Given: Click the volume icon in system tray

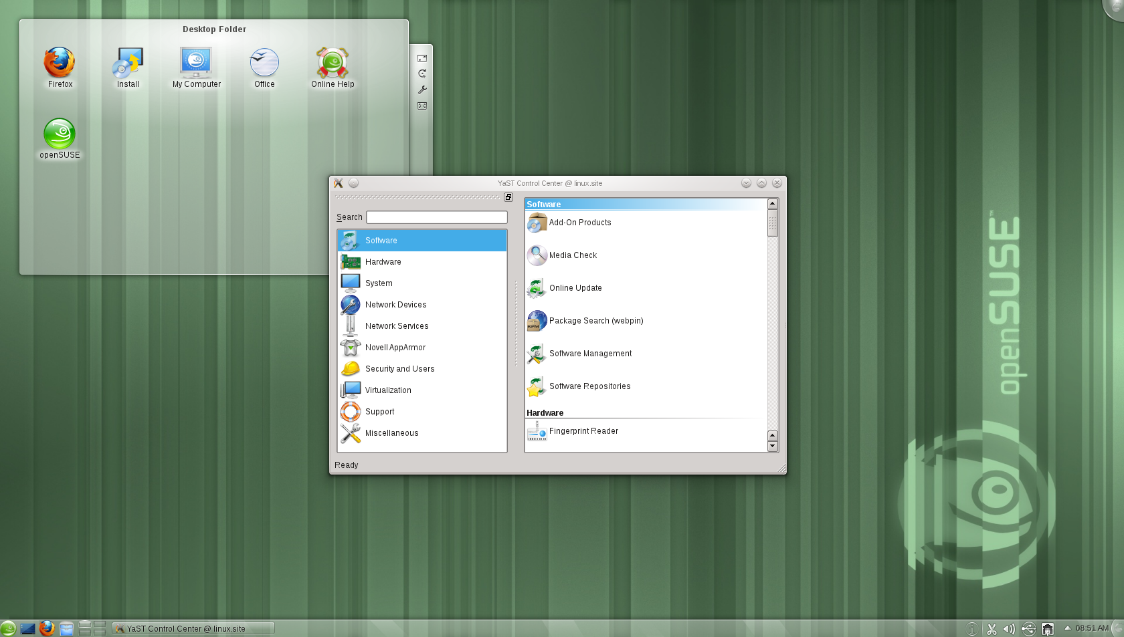Looking at the screenshot, I should (x=1009, y=629).
